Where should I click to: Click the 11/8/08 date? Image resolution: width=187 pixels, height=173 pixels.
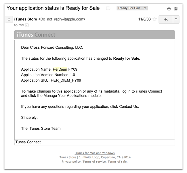[x=144, y=19]
